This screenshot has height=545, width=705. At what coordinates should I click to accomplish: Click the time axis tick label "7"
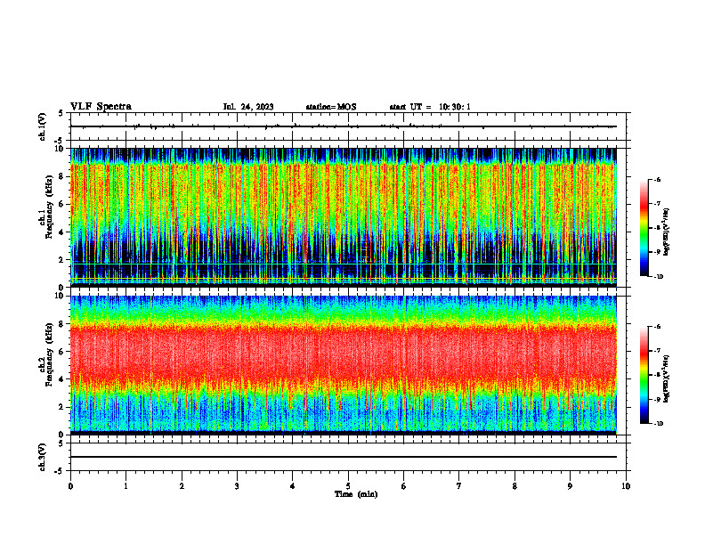[459, 486]
